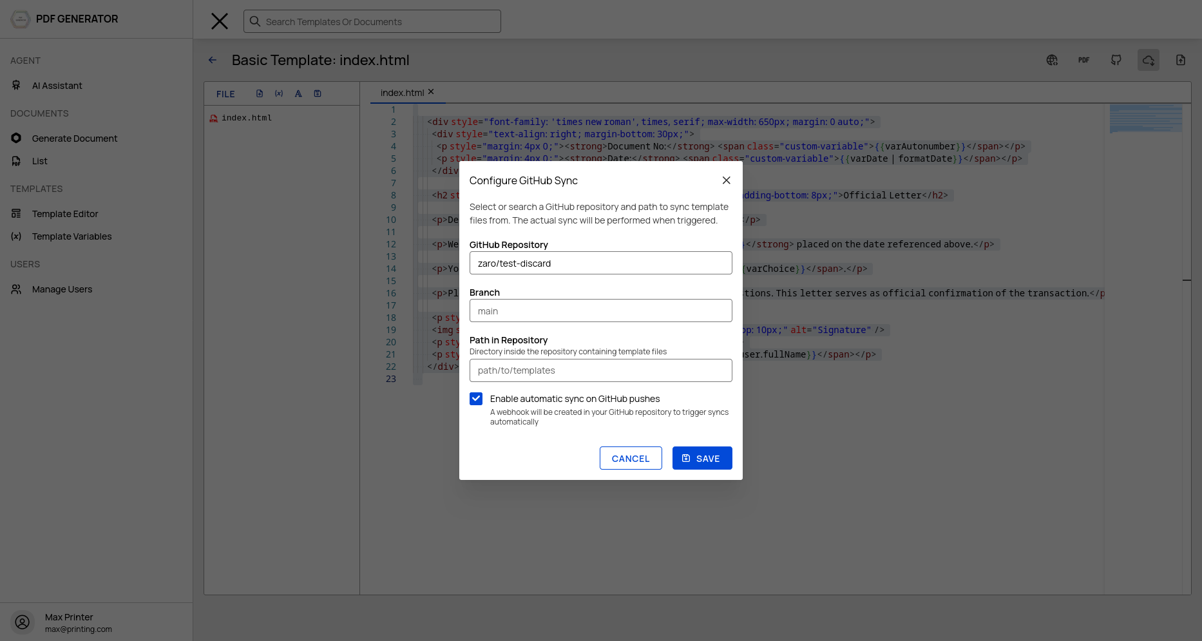
Task: Select the Branch field showing main
Action: coord(601,311)
